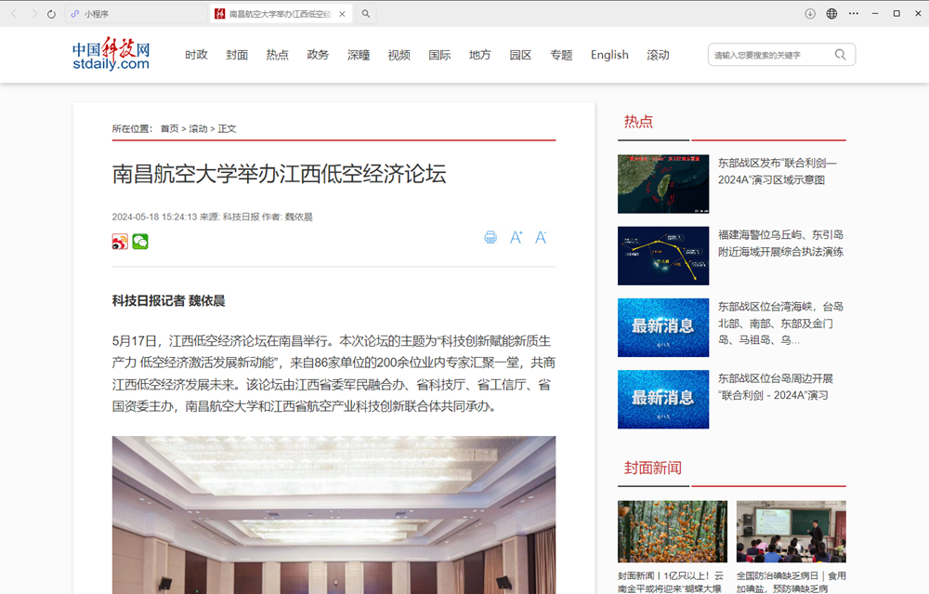Screen dimensions: 929x594
Task: Reload the page with browser refresh icon
Action: 51,13
